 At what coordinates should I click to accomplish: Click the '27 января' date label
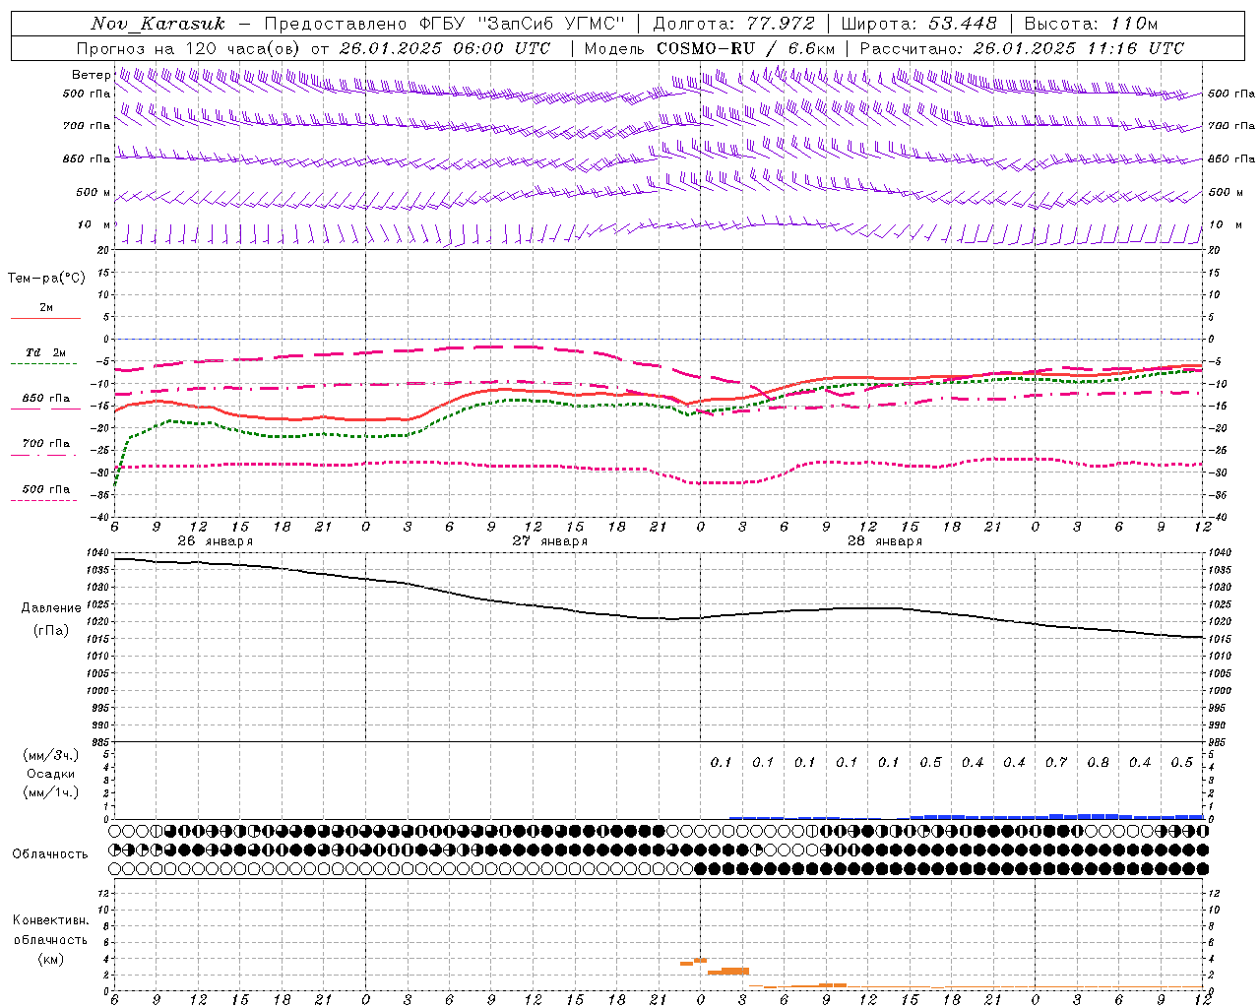coord(549,541)
